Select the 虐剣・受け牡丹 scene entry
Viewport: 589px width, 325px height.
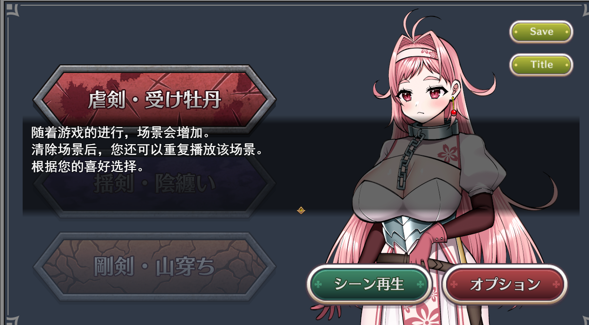(154, 100)
